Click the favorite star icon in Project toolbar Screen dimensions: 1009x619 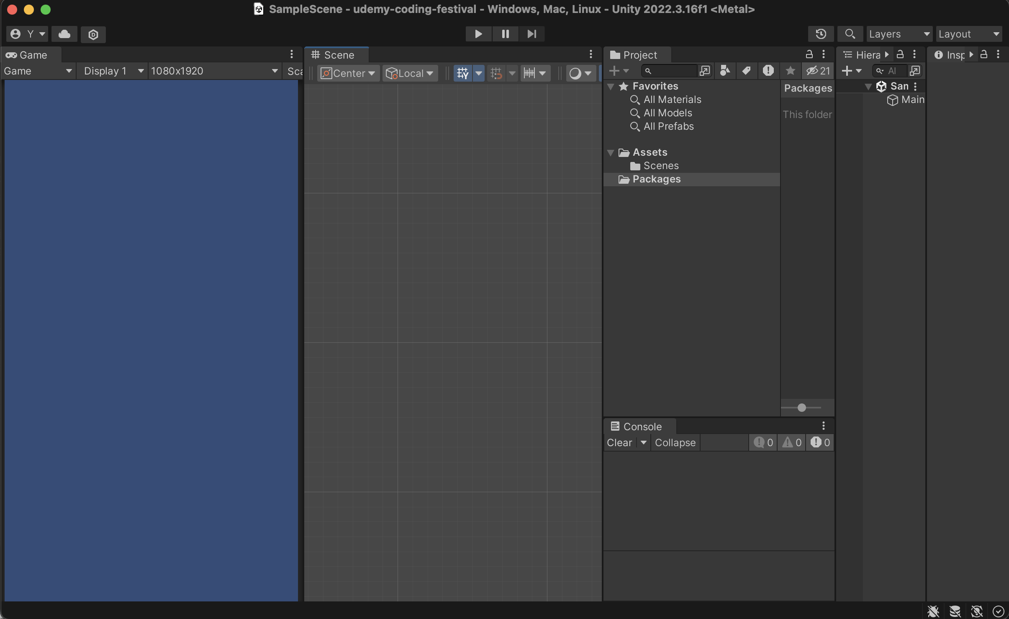[790, 71]
